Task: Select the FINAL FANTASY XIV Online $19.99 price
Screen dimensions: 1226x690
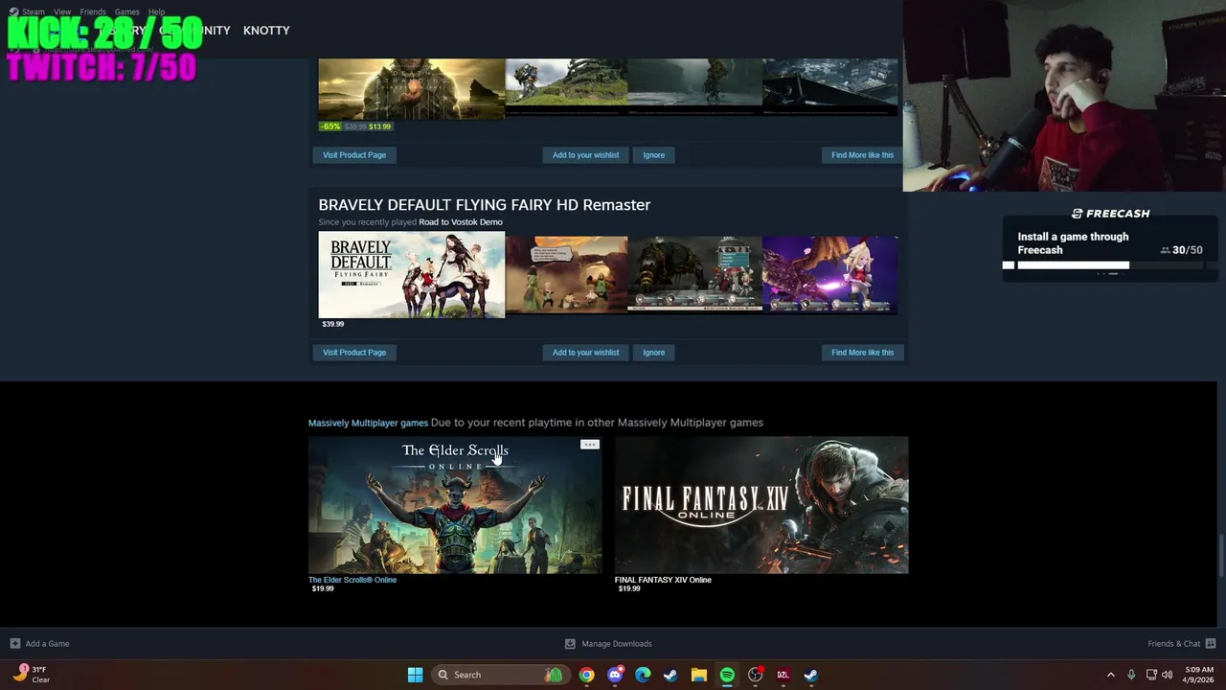Action: tap(629, 588)
